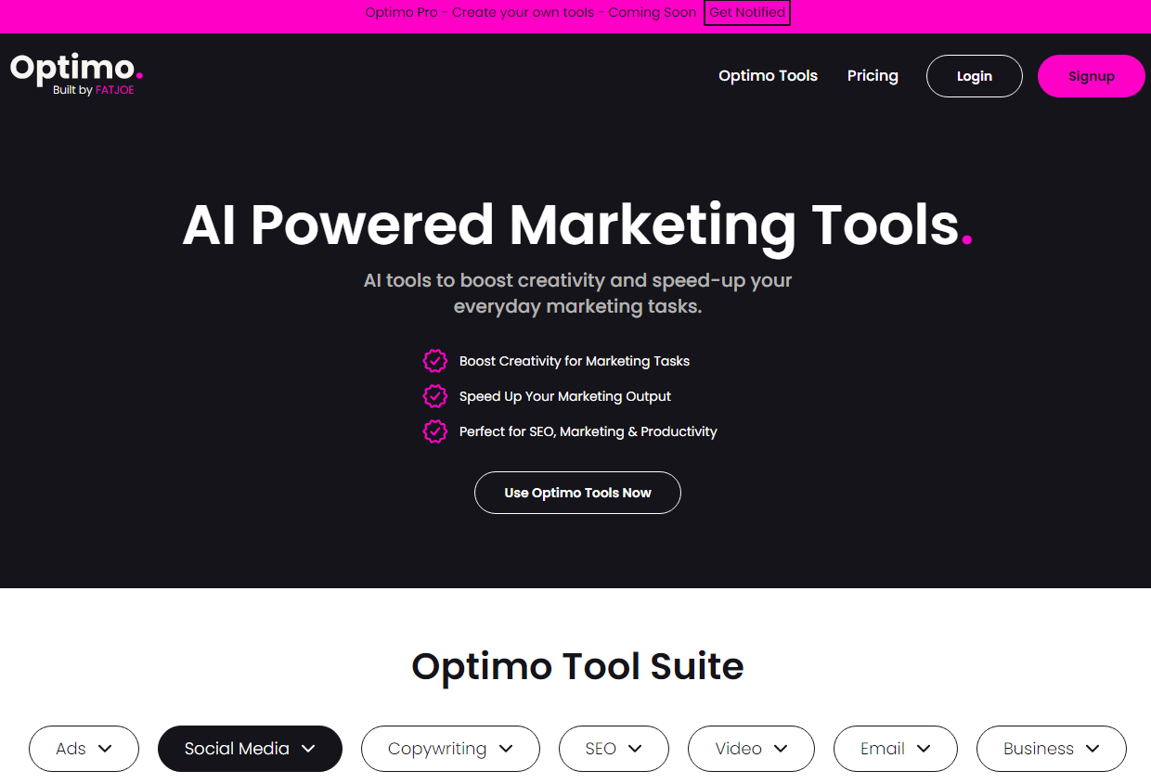Click the Optimo Pro Coming Soon banner text
The height and width of the screenshot is (784, 1151).
pos(531,13)
